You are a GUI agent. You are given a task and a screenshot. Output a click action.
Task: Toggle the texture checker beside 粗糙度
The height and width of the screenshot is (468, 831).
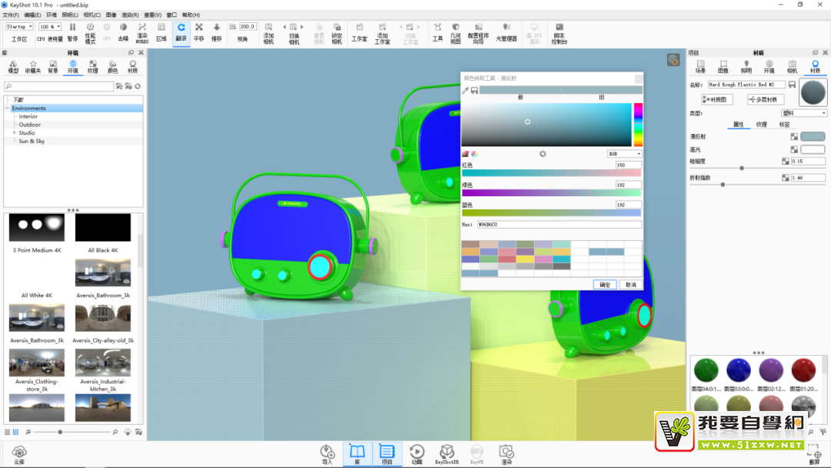pos(786,162)
